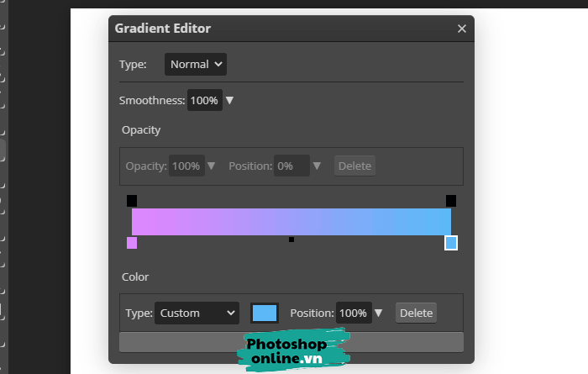The width and height of the screenshot is (588, 374).
Task: Click the opacity stop Position field
Action: pos(291,166)
